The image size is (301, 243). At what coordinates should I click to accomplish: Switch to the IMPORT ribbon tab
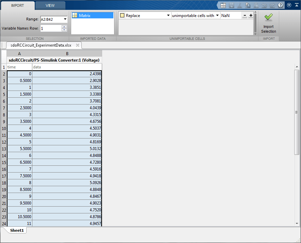[17, 5]
